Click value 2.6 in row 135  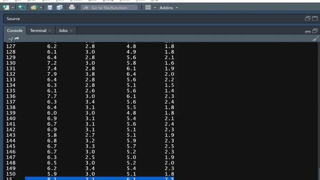tap(90, 91)
